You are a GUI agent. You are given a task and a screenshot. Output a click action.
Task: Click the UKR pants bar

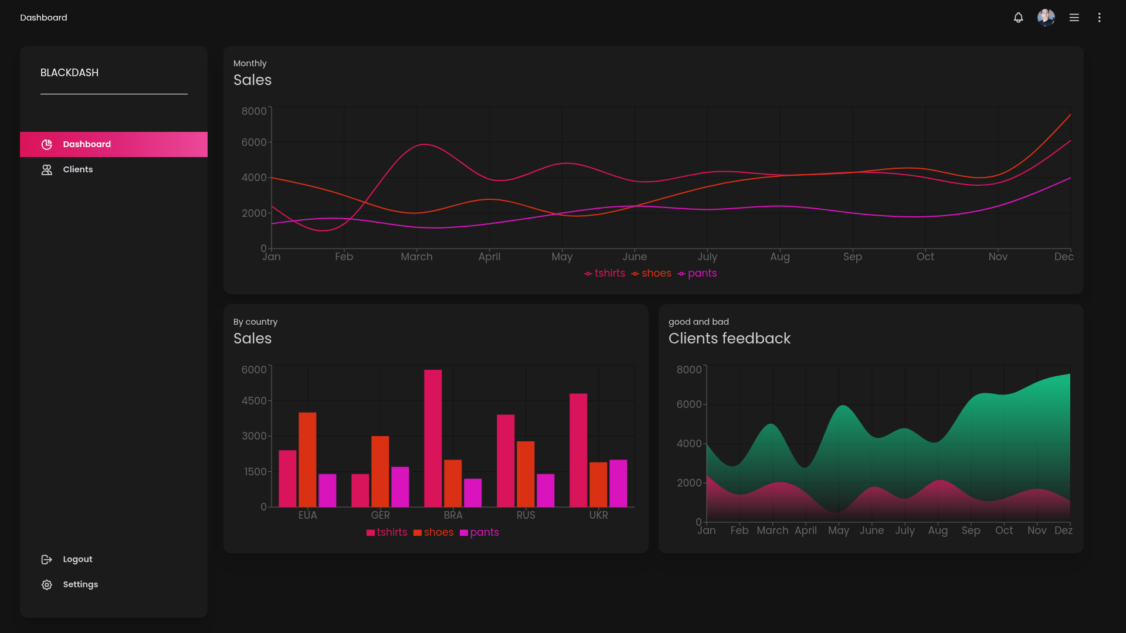coord(618,484)
